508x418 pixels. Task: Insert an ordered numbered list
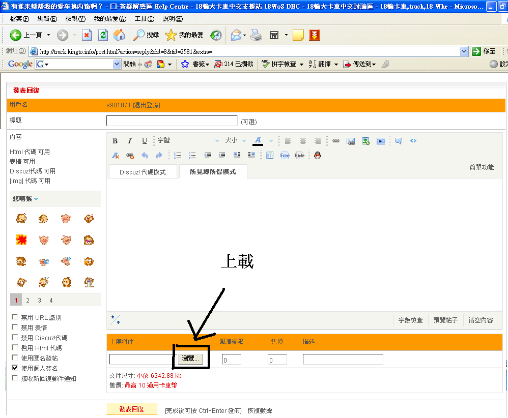(x=178, y=156)
